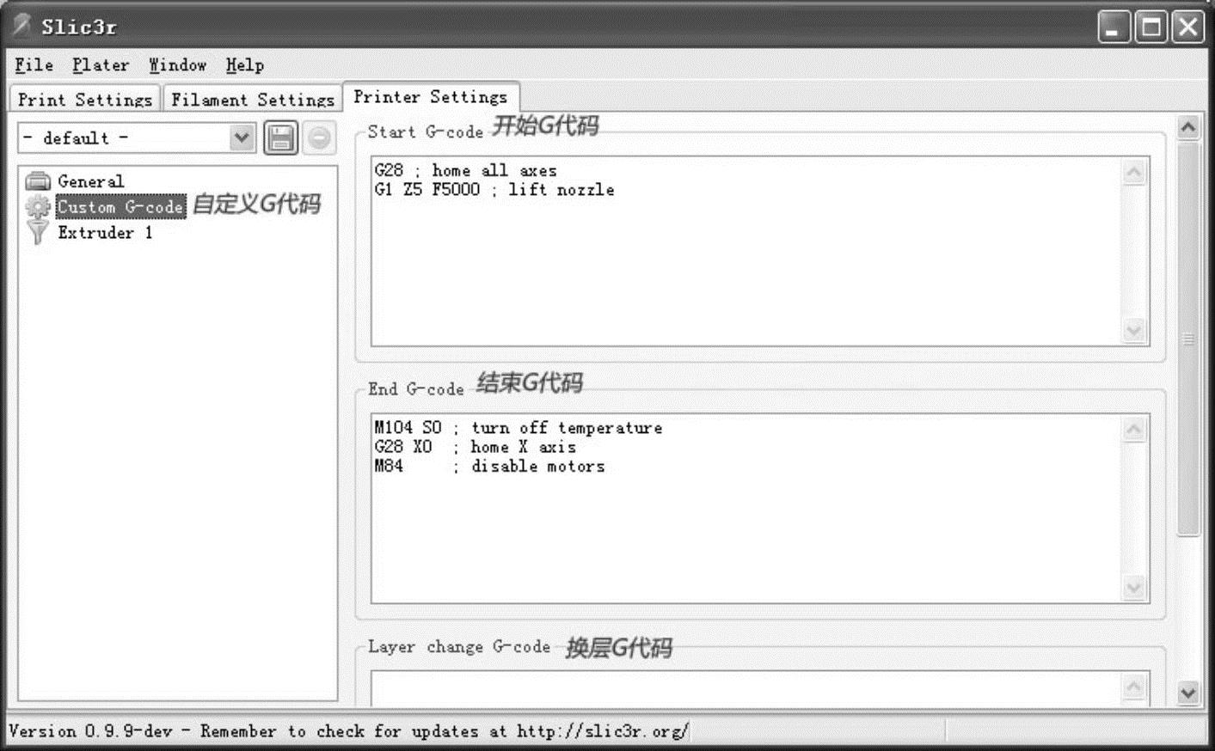Click the main panel scroll down arrow
Screen dimensions: 1215x751
[1188, 692]
